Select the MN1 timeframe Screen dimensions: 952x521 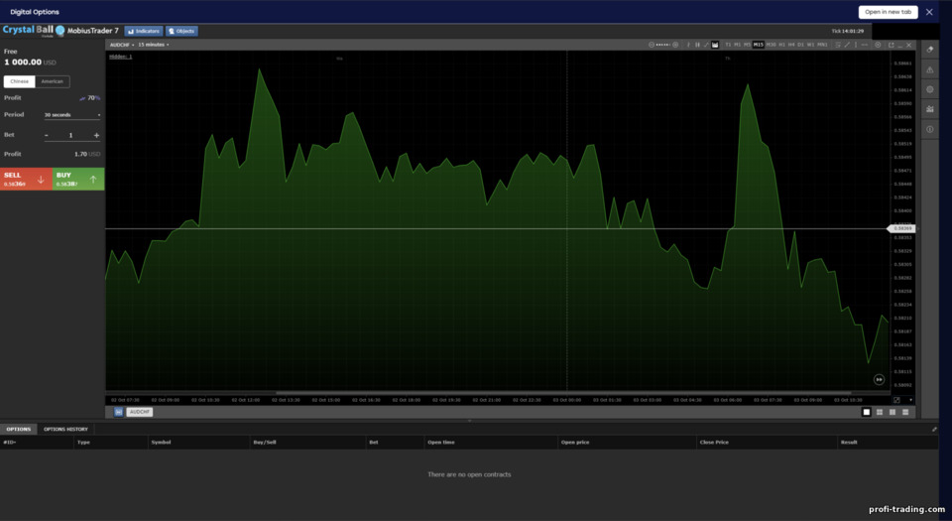(x=822, y=45)
